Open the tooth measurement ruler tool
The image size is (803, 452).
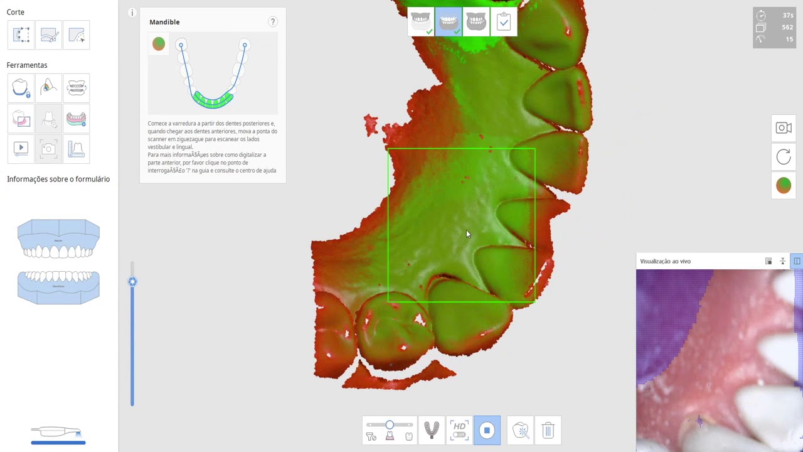(77, 148)
